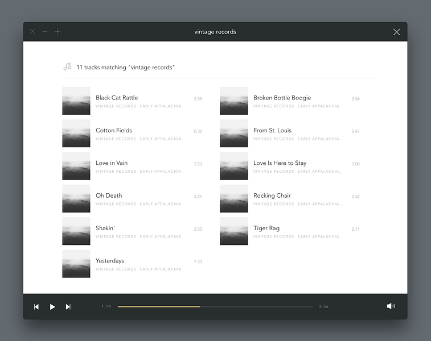Click the small x window control at top-left
This screenshot has width=431, height=341.
coord(32,31)
